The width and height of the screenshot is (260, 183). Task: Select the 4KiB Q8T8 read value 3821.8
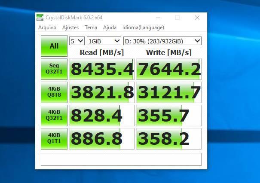pos(102,92)
